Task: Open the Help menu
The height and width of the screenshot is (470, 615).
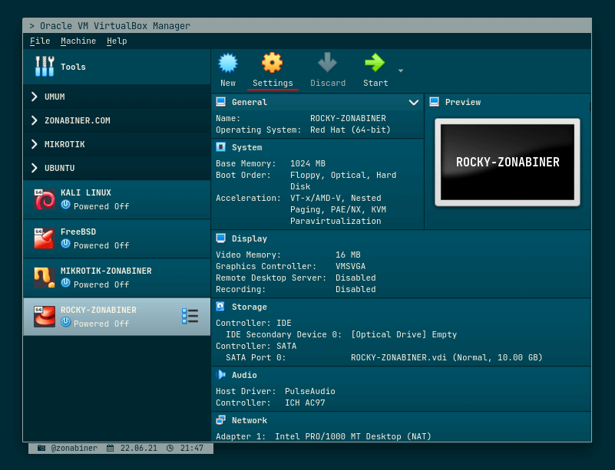Action: (117, 41)
